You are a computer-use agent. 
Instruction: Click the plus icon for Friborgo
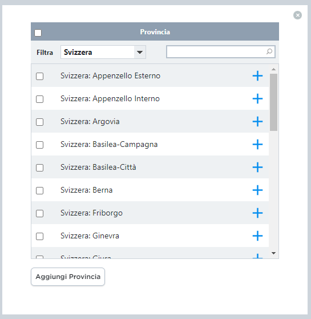tap(257, 213)
